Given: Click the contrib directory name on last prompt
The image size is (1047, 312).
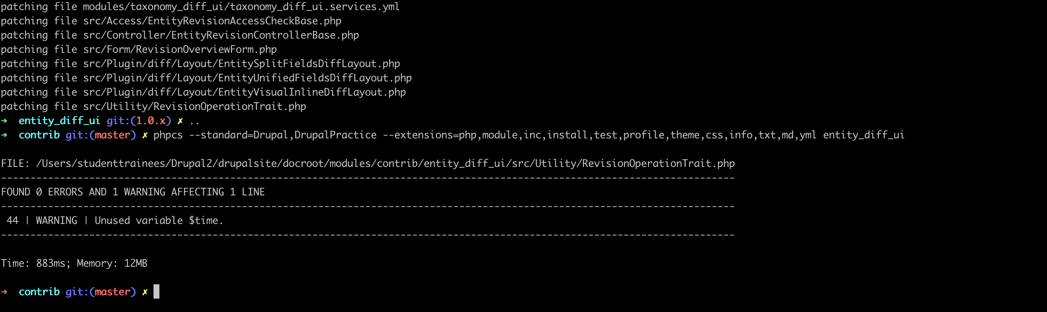Looking at the screenshot, I should [39, 292].
